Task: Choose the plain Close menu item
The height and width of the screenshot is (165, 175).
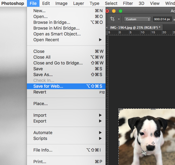Action: [x=66, y=51]
